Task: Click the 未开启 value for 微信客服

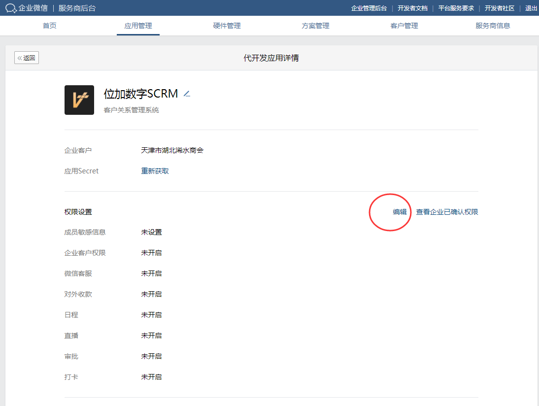Action: tap(152, 273)
